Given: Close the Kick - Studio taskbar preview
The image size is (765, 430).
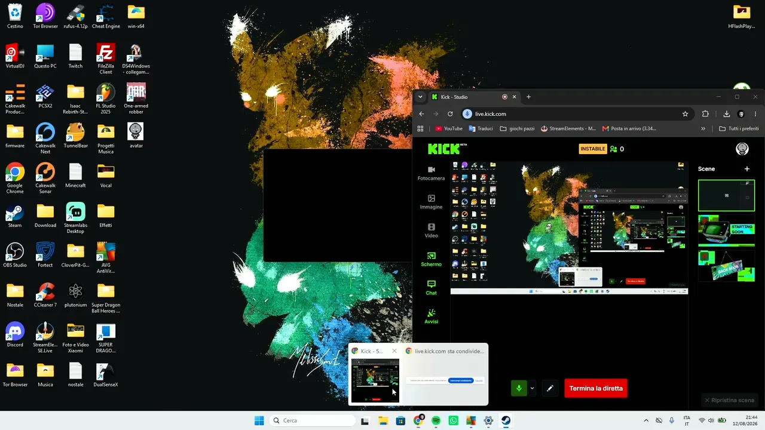Looking at the screenshot, I should pos(394,351).
